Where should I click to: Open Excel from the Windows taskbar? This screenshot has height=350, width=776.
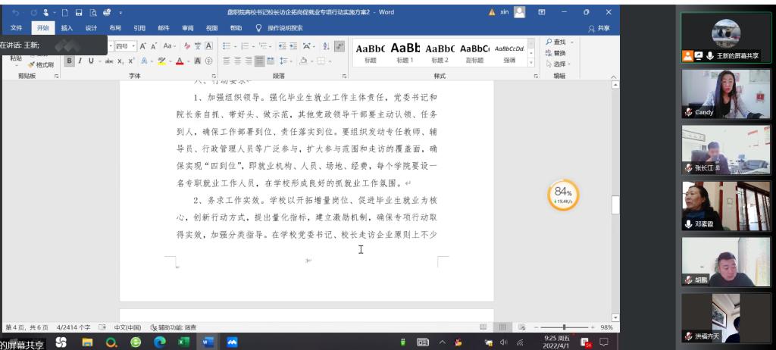[x=183, y=342]
